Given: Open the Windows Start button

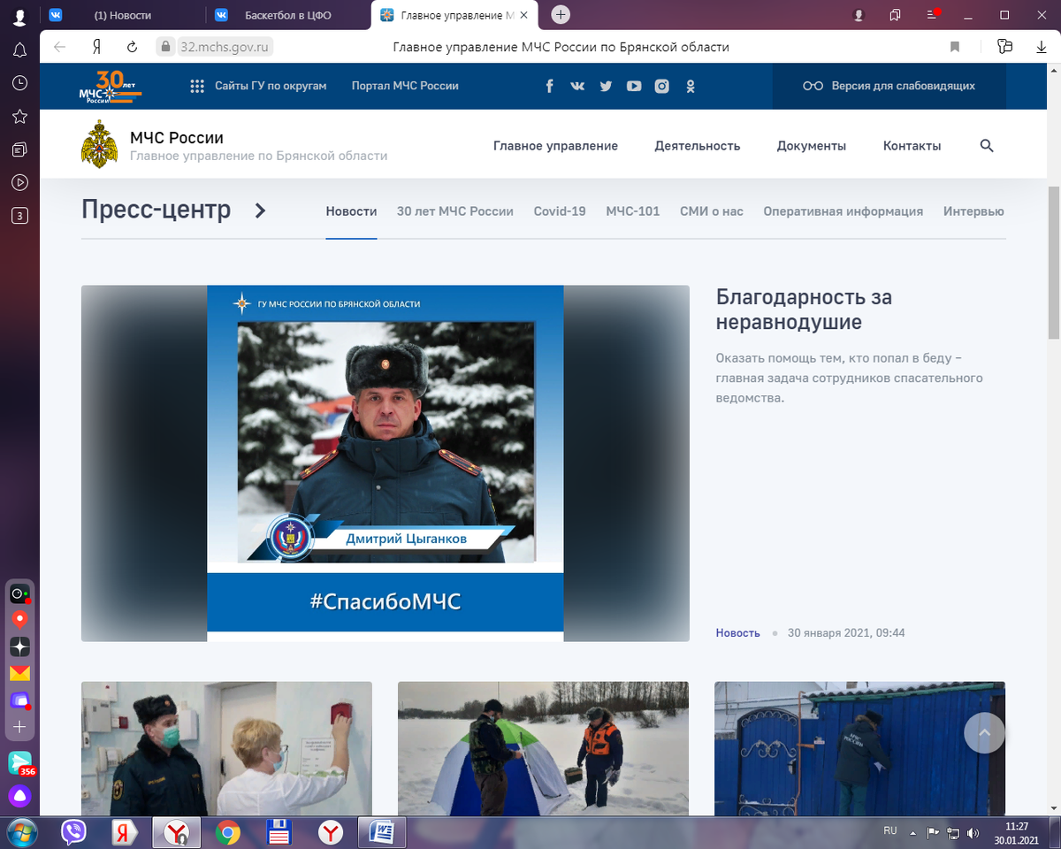Looking at the screenshot, I should [x=21, y=832].
